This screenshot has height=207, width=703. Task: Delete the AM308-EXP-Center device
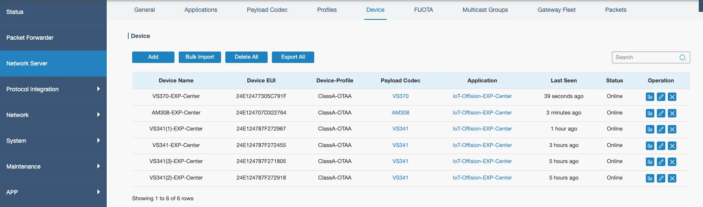pos(672,113)
